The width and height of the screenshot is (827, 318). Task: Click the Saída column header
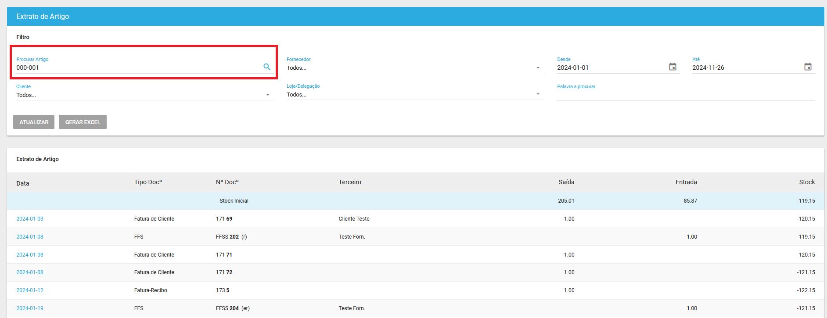pyautogui.click(x=566, y=182)
